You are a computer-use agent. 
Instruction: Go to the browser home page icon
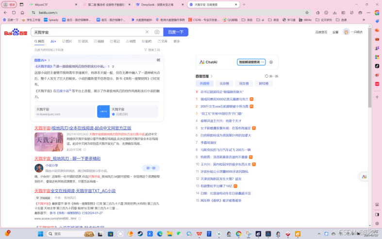click(x=22, y=13)
